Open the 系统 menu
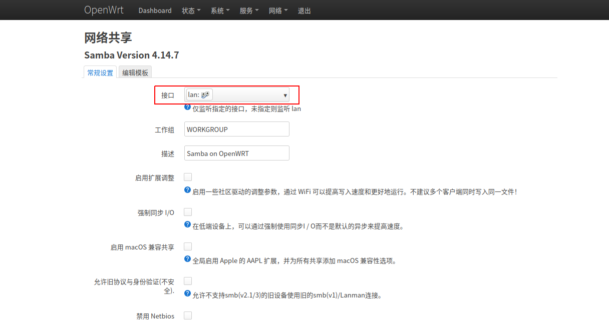The height and width of the screenshot is (331, 609). click(x=220, y=10)
